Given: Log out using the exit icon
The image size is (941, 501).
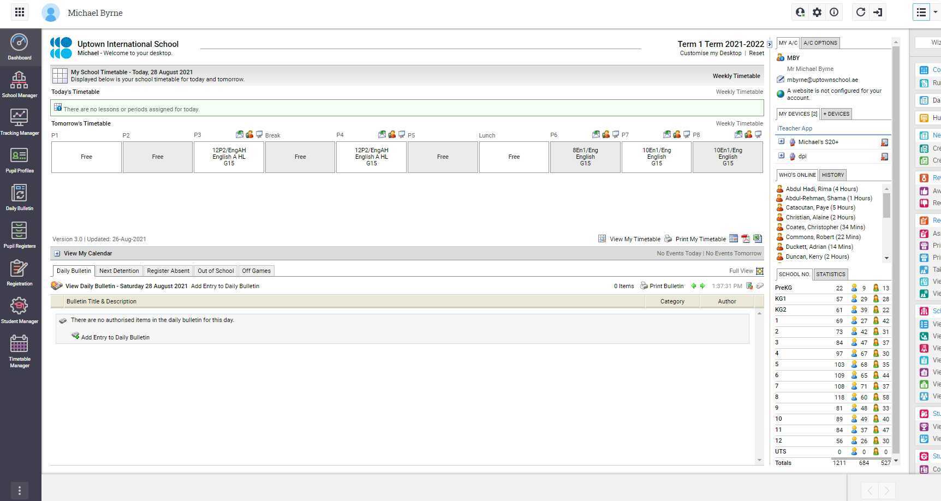Looking at the screenshot, I should [x=878, y=12].
